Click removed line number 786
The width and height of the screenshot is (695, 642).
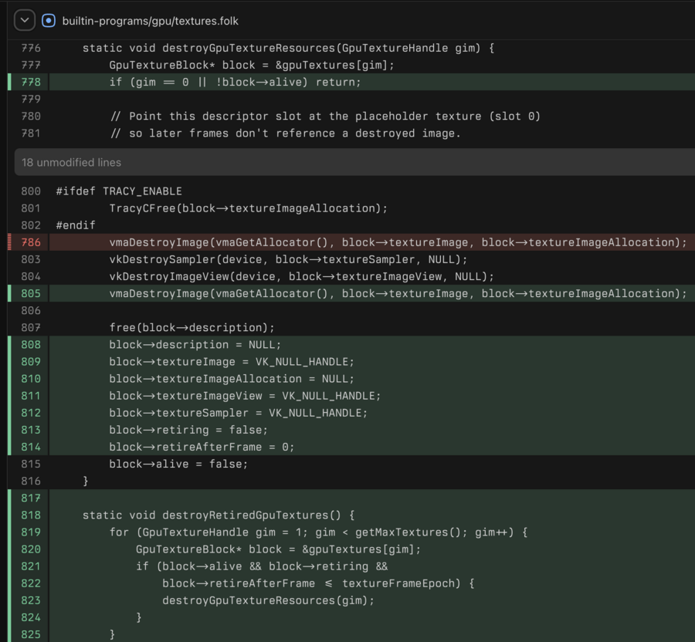coord(31,242)
